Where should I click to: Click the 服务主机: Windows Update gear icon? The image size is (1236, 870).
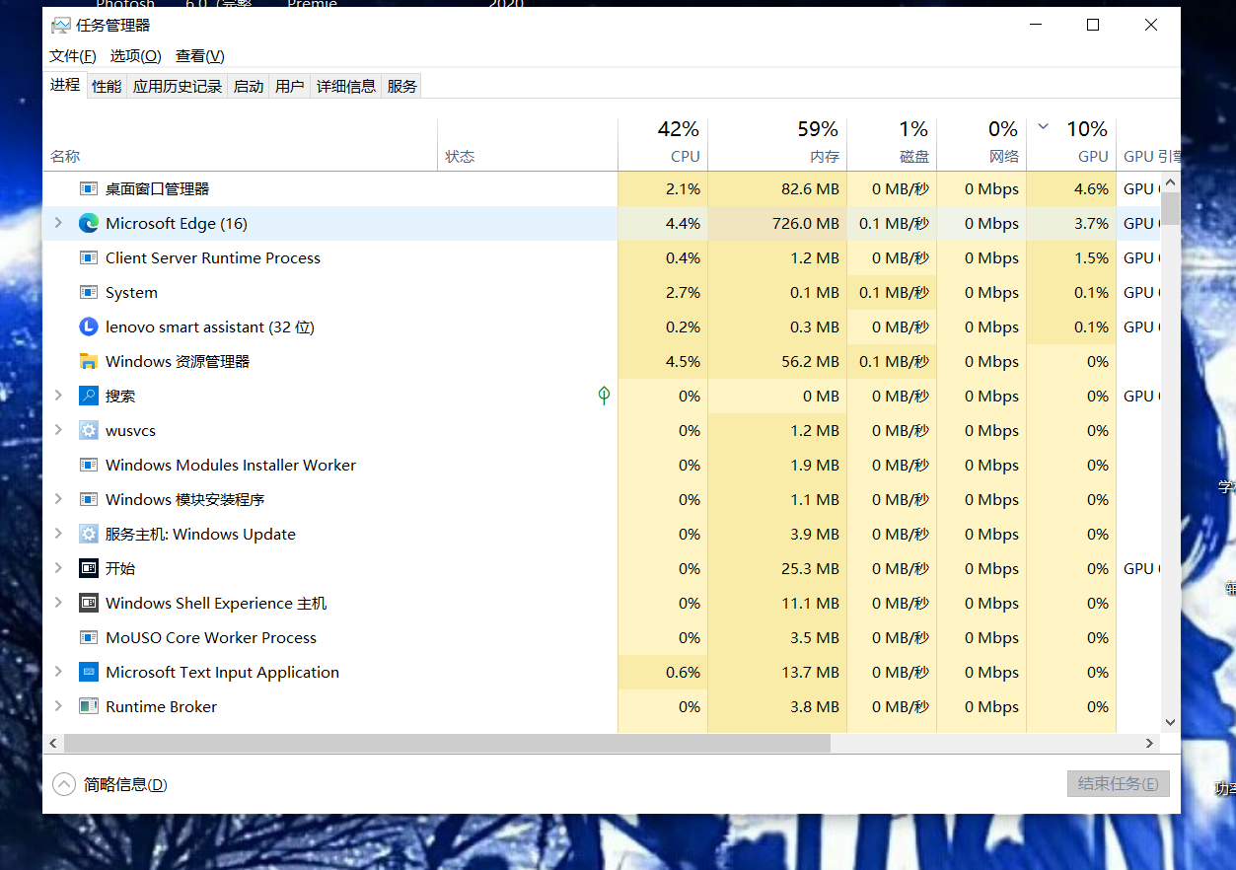[89, 534]
